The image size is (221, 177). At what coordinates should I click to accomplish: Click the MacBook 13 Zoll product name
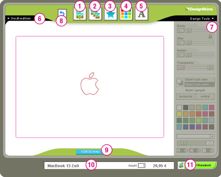pos(63,166)
